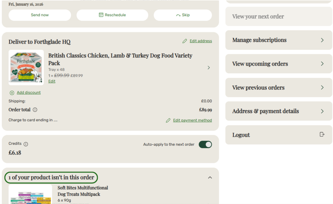Open View previous orders menu item
Viewport: 333px width, 204px height.
point(279,87)
